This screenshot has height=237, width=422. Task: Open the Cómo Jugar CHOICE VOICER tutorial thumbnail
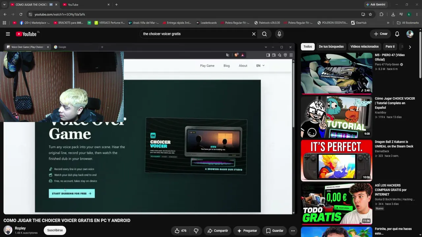pos(336,117)
